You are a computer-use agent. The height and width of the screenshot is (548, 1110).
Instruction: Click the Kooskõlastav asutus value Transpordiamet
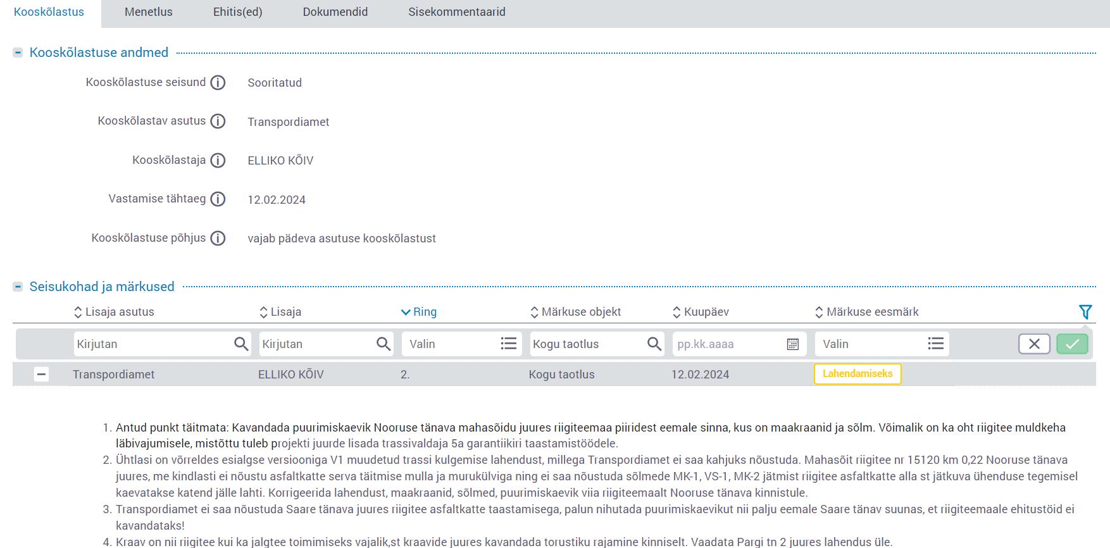[289, 122]
